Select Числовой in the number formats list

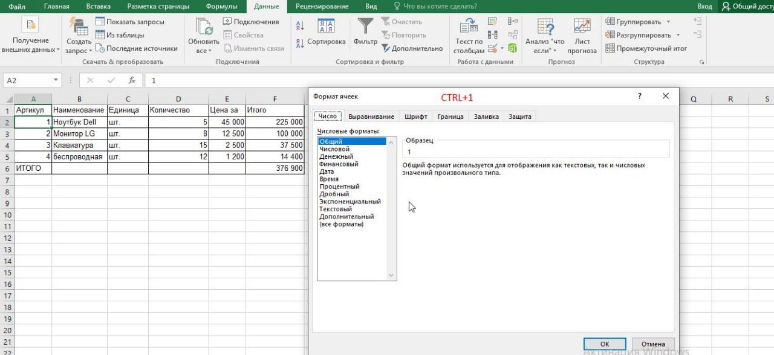point(334,149)
